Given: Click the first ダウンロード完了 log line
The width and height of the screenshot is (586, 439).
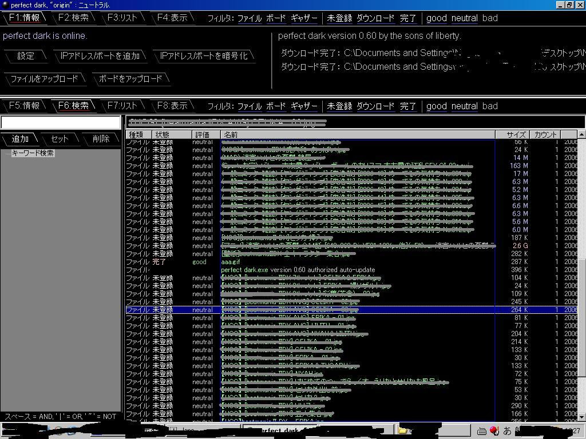Looking at the screenshot, I should 433,53.
